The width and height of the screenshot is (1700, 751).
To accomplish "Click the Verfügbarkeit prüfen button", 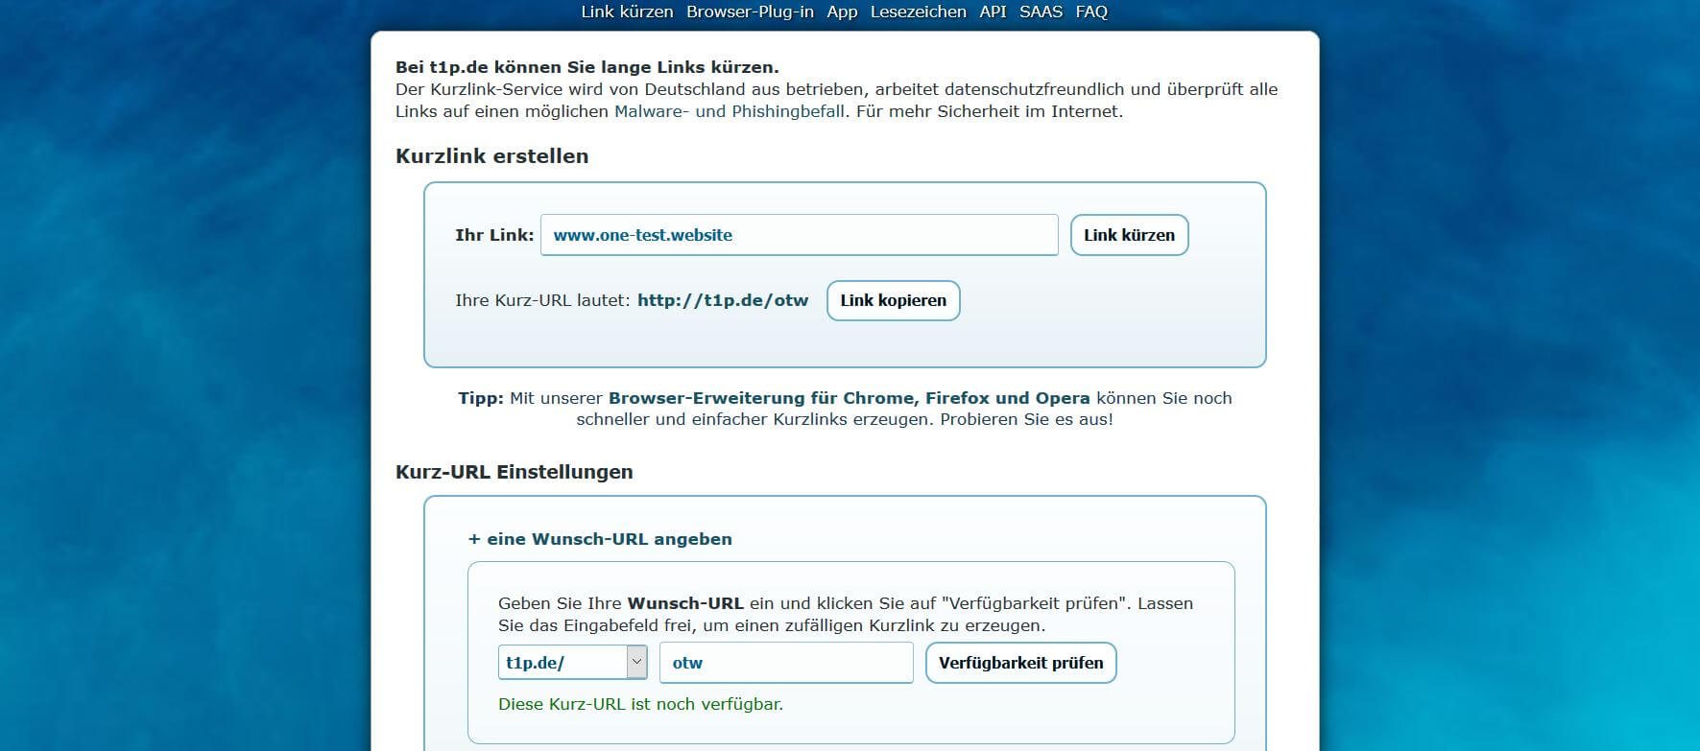I will (x=1020, y=663).
